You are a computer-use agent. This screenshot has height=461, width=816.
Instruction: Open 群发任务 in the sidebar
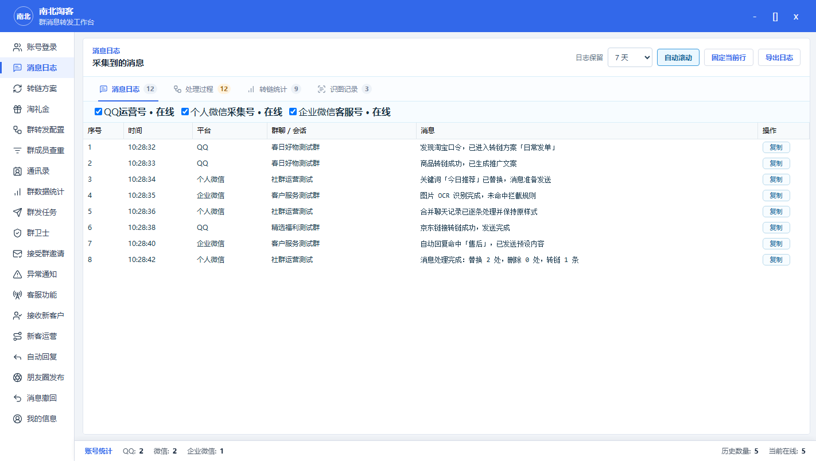pyautogui.click(x=37, y=212)
